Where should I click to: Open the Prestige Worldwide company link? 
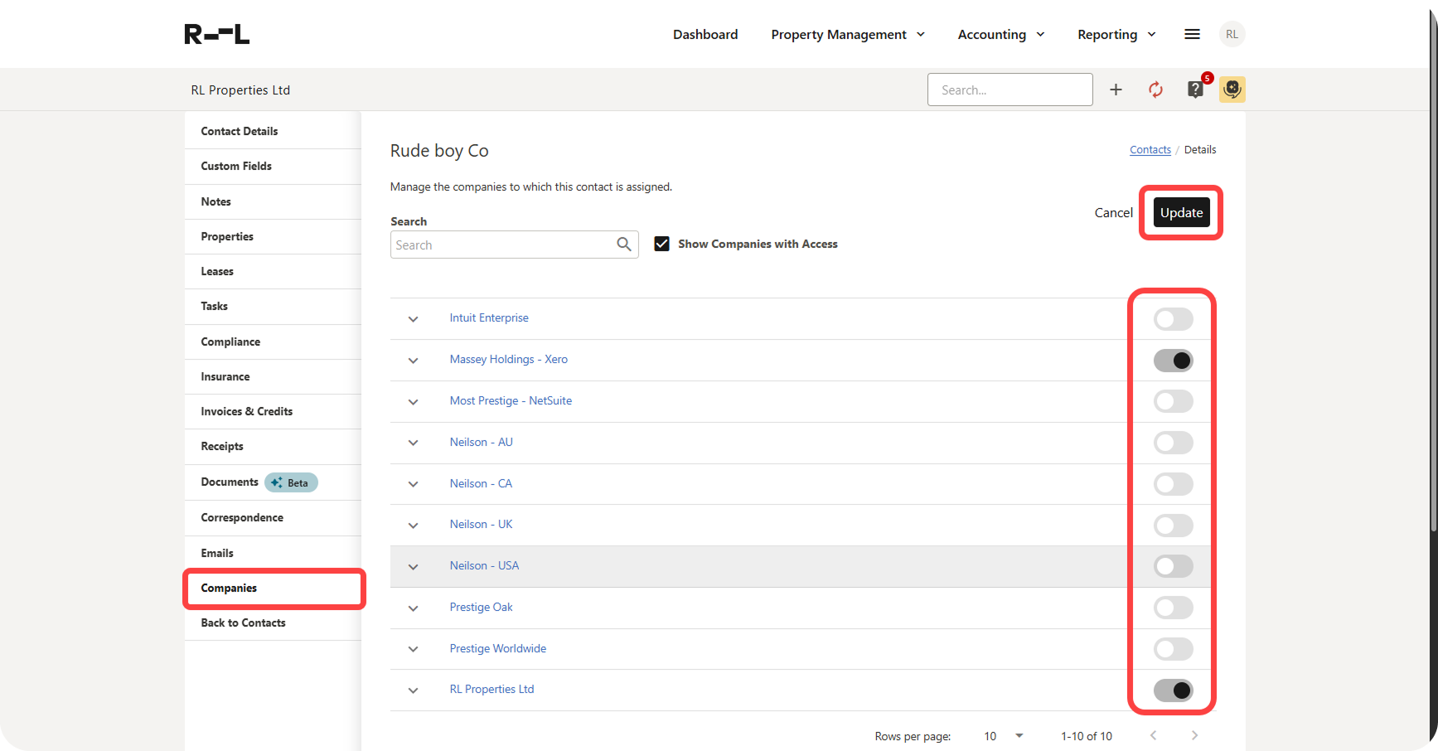coord(497,648)
